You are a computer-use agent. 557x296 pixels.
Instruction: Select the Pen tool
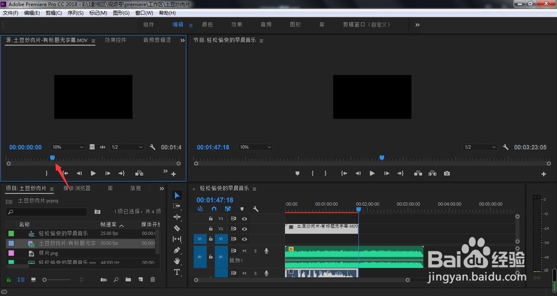(x=177, y=250)
